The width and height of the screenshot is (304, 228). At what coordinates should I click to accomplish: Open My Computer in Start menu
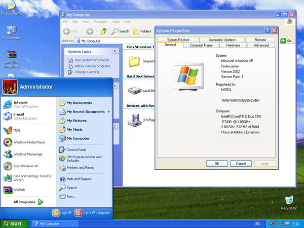[74, 138]
